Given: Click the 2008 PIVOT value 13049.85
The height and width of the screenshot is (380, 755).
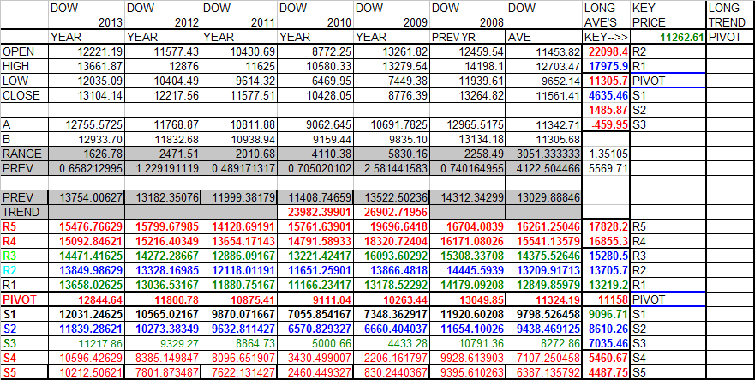Looking at the screenshot, I should pyautogui.click(x=468, y=299).
